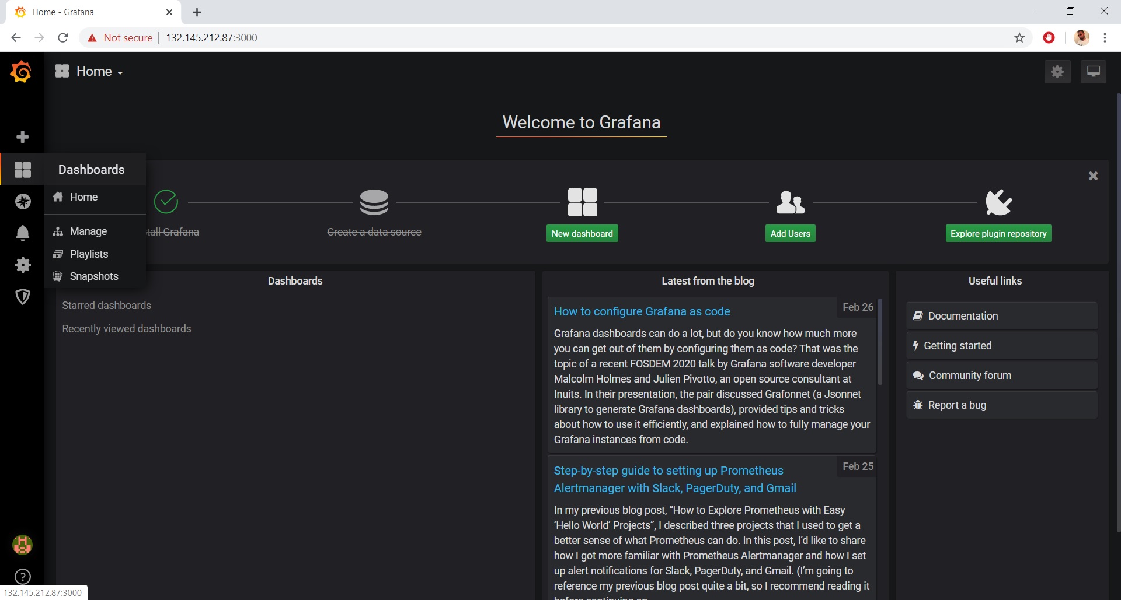This screenshot has width=1121, height=600.
Task: Click the plugin plug step icon
Action: pyautogui.click(x=998, y=202)
